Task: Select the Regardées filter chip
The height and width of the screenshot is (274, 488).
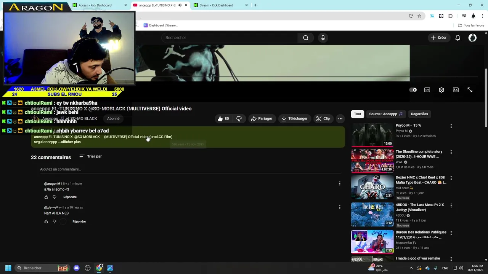Action: 419,114
